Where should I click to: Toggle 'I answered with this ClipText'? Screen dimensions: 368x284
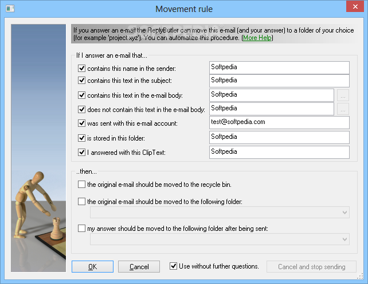click(81, 153)
